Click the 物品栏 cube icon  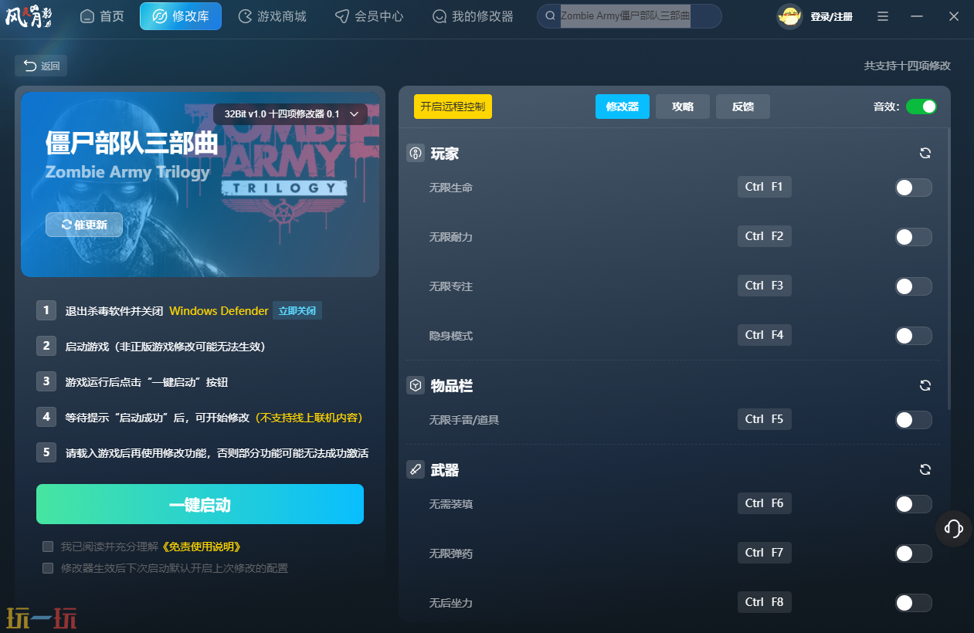click(x=416, y=385)
